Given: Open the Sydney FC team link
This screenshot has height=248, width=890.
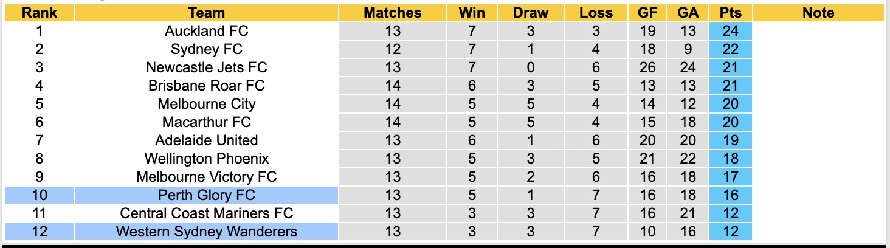Looking at the screenshot, I should point(206,49).
